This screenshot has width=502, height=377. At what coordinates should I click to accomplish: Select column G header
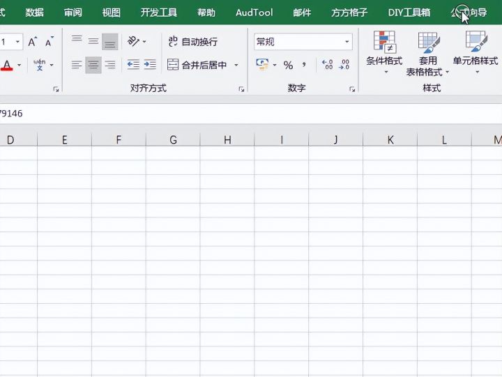[x=173, y=140]
